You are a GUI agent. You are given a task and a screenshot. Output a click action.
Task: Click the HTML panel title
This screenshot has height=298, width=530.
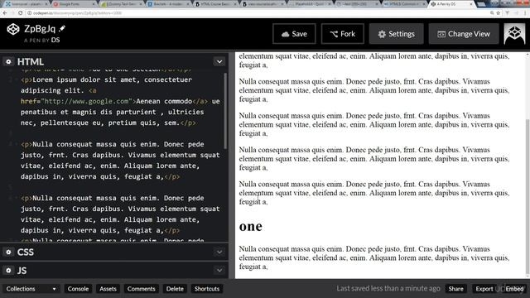pos(31,62)
